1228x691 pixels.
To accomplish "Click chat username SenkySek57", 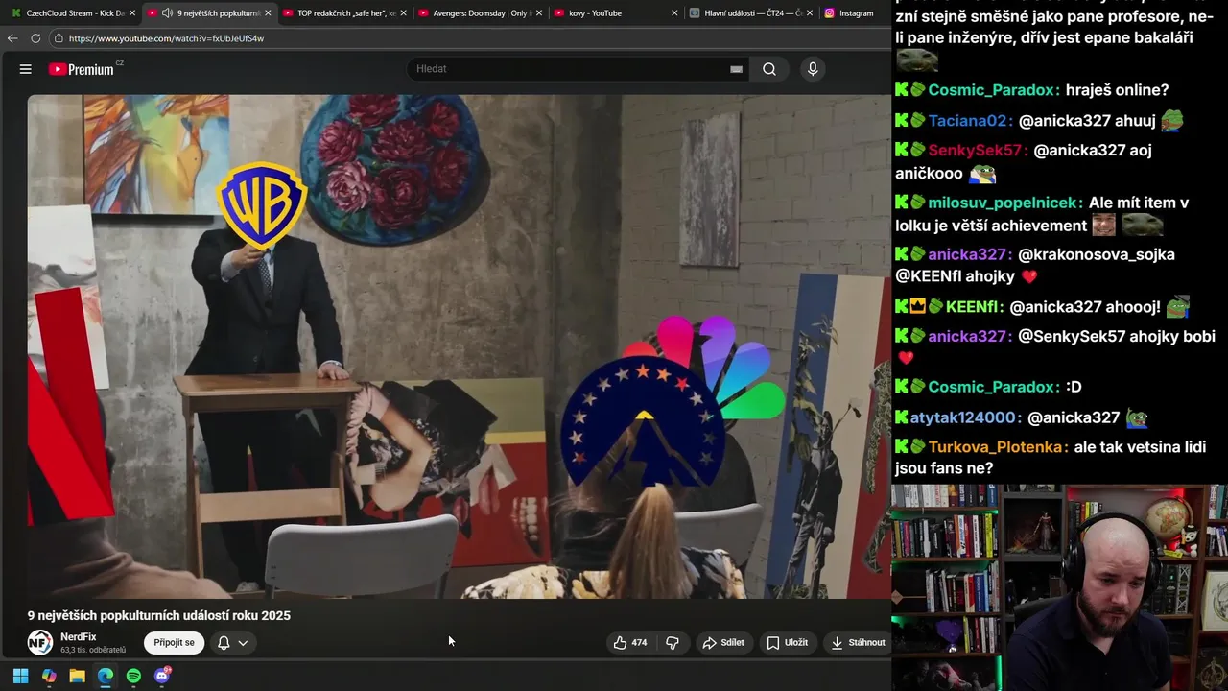I will coord(978,151).
